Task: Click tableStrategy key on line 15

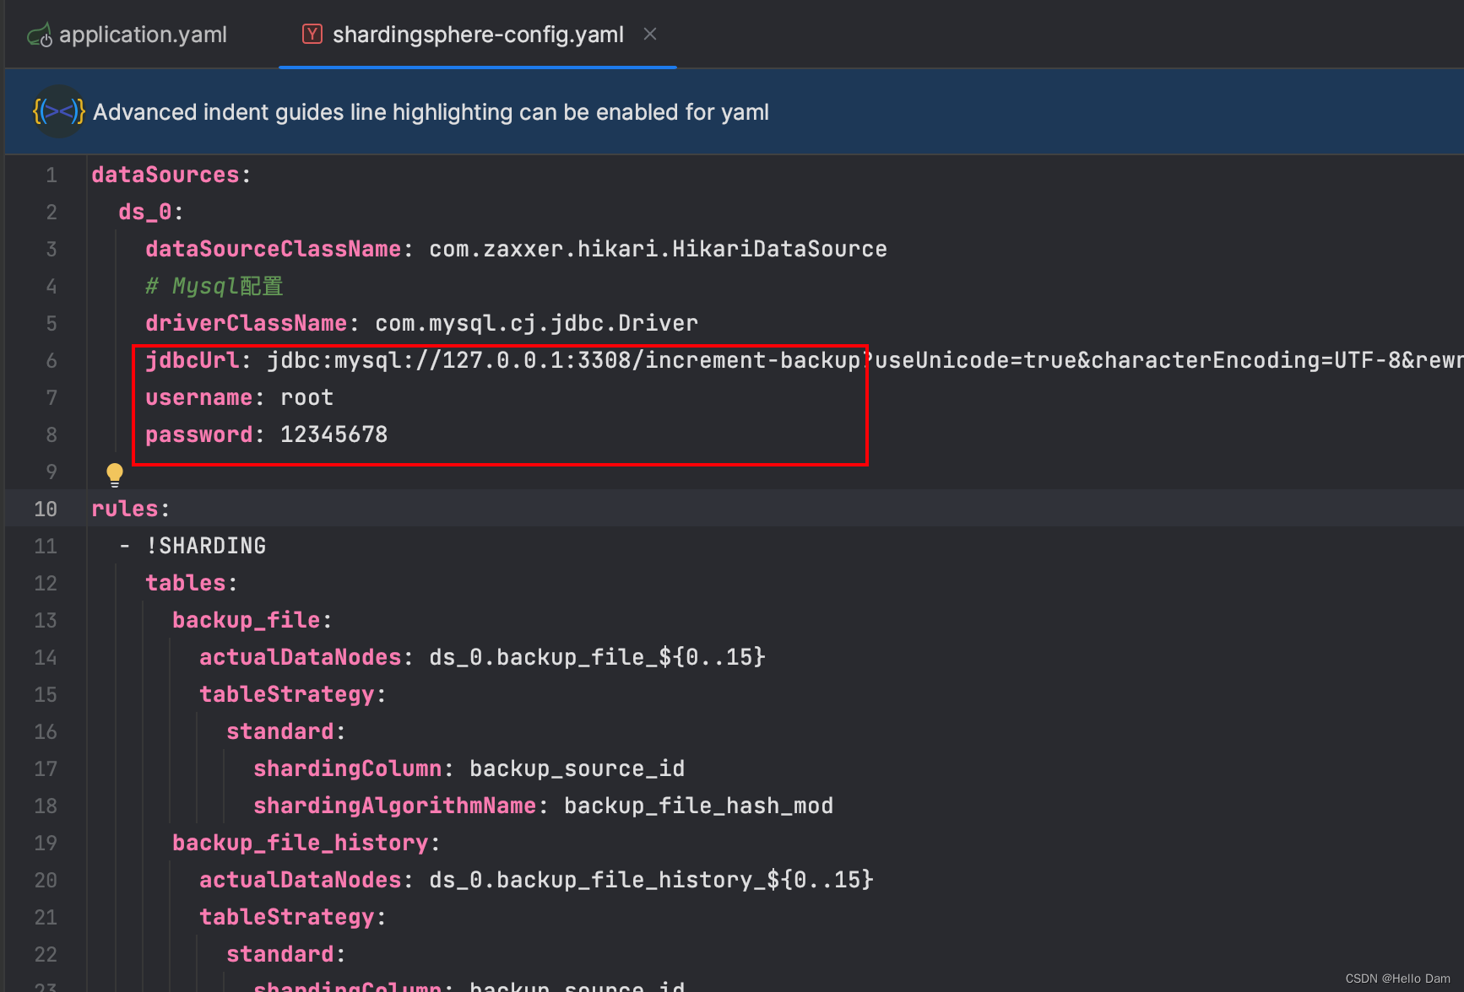Action: click(287, 694)
